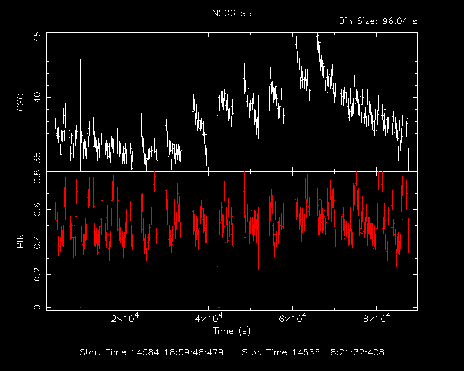This screenshot has width=464, height=371.
Task: Click the "0.6" PIN axis tick label
Action: [x=38, y=209]
